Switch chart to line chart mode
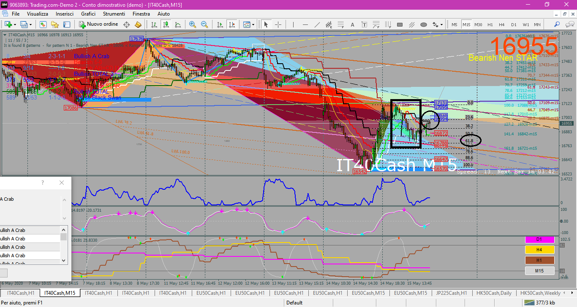The height and width of the screenshot is (307, 577). tap(178, 24)
